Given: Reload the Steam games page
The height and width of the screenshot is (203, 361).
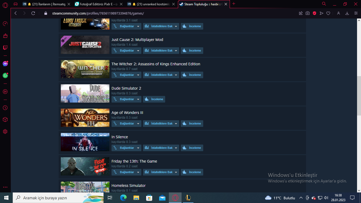Looking at the screenshot, I should pos(33,13).
